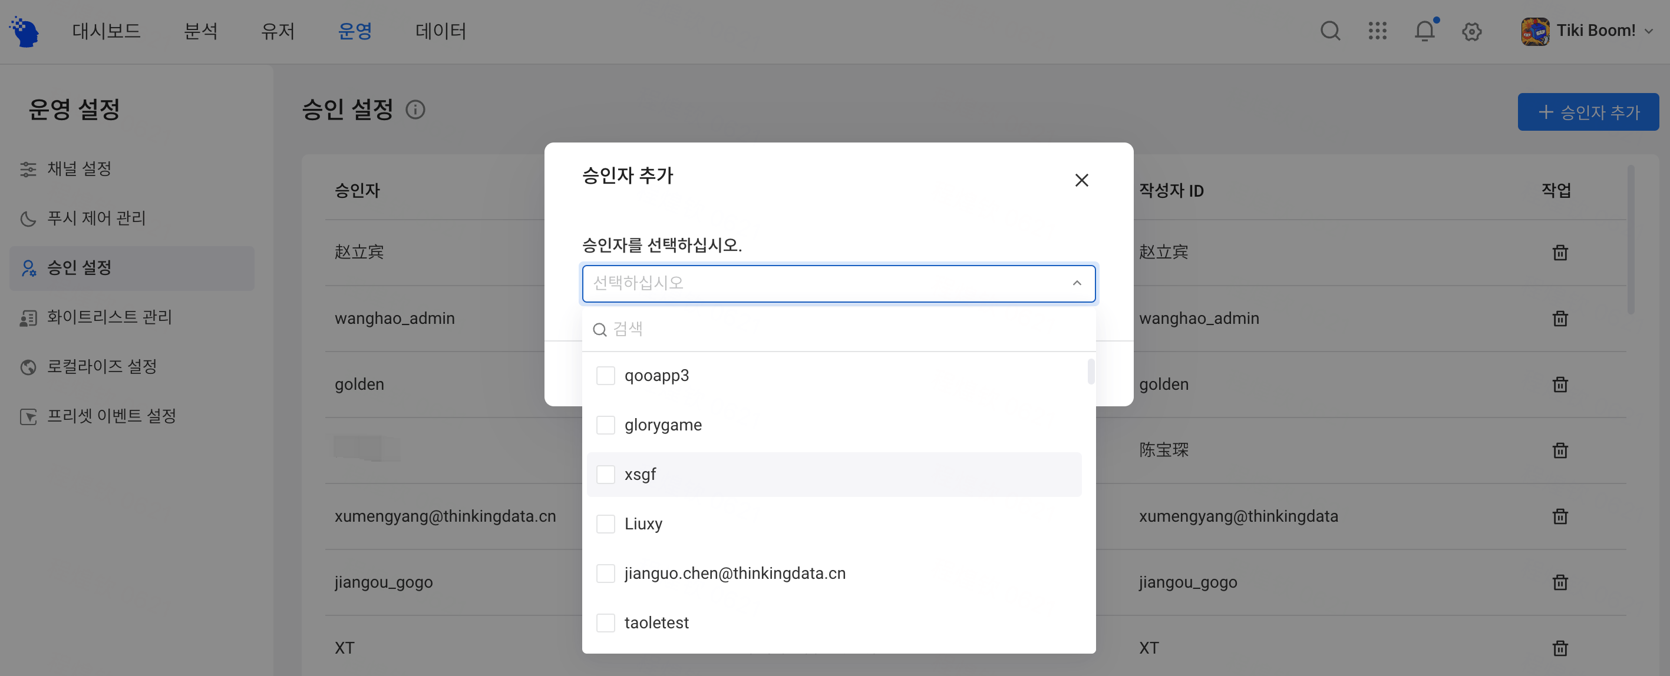
Task: Delete the jiangou_gogo approver row
Action: coord(1560,582)
